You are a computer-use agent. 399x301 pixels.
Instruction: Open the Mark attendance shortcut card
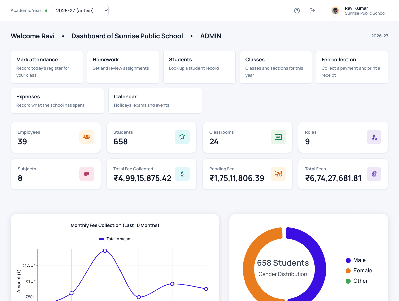coord(47,67)
